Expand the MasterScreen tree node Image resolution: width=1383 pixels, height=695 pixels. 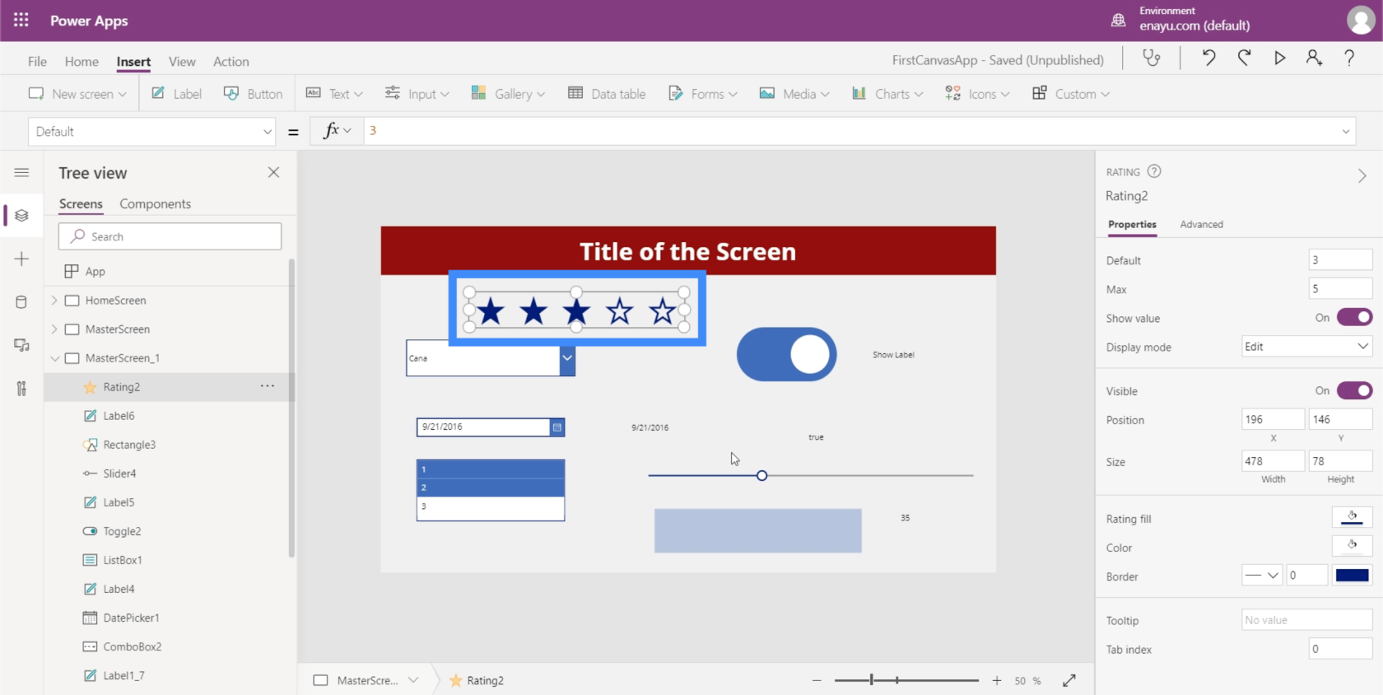coord(54,329)
